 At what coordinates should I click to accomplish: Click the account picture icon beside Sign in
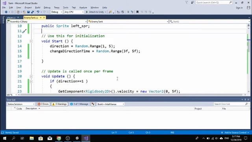click(x=248, y=7)
